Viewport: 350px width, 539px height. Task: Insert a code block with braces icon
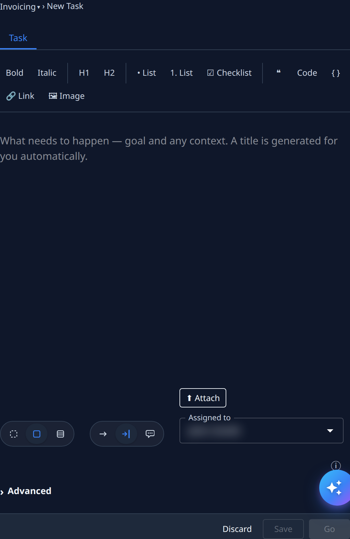click(336, 73)
